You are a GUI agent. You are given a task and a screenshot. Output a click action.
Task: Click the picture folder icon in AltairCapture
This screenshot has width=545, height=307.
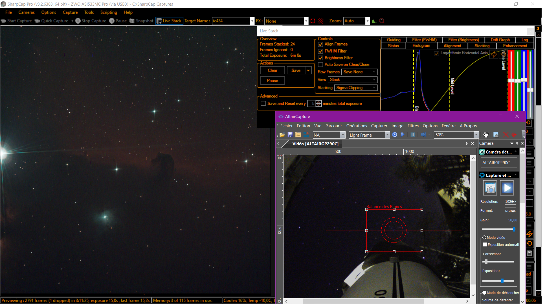[x=298, y=135]
